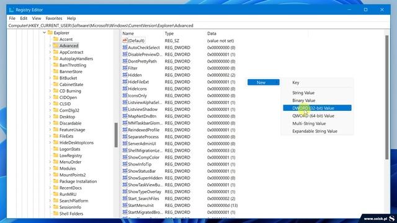Click the Hidden value icon

tap(125, 75)
